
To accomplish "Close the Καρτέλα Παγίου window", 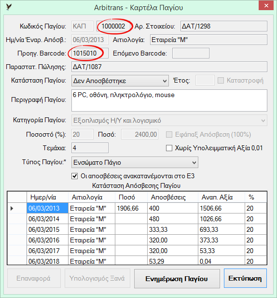I will tap(266, 6).
